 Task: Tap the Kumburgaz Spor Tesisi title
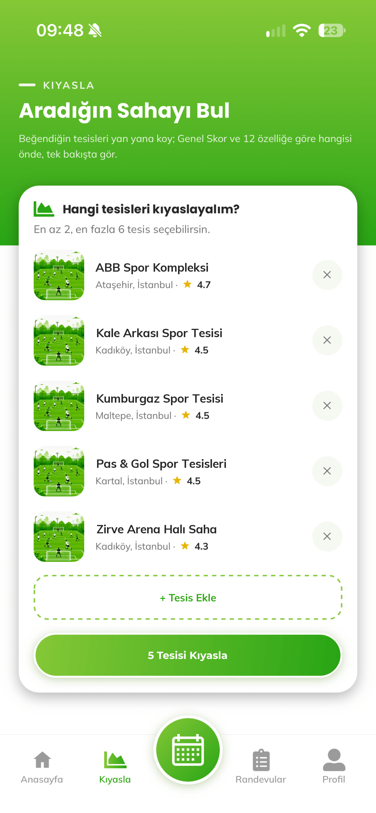pos(160,399)
